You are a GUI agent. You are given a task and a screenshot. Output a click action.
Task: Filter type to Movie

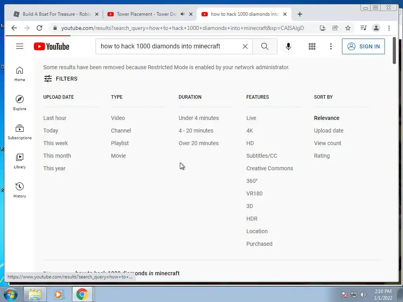(x=118, y=156)
